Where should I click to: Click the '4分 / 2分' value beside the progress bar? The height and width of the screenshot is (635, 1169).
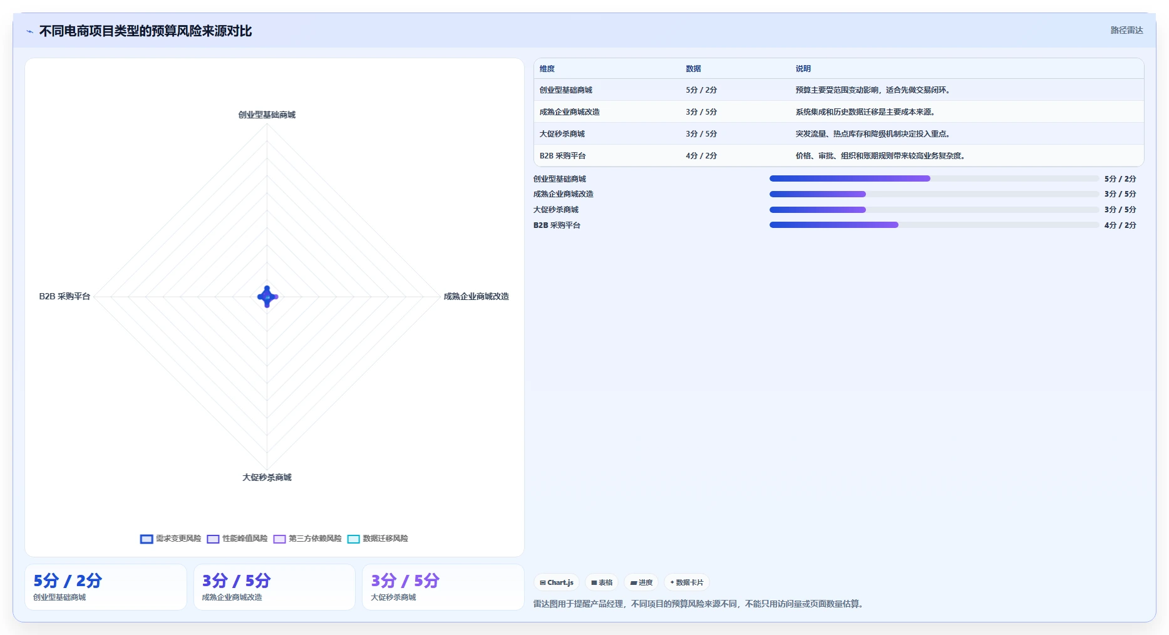pyautogui.click(x=1120, y=225)
